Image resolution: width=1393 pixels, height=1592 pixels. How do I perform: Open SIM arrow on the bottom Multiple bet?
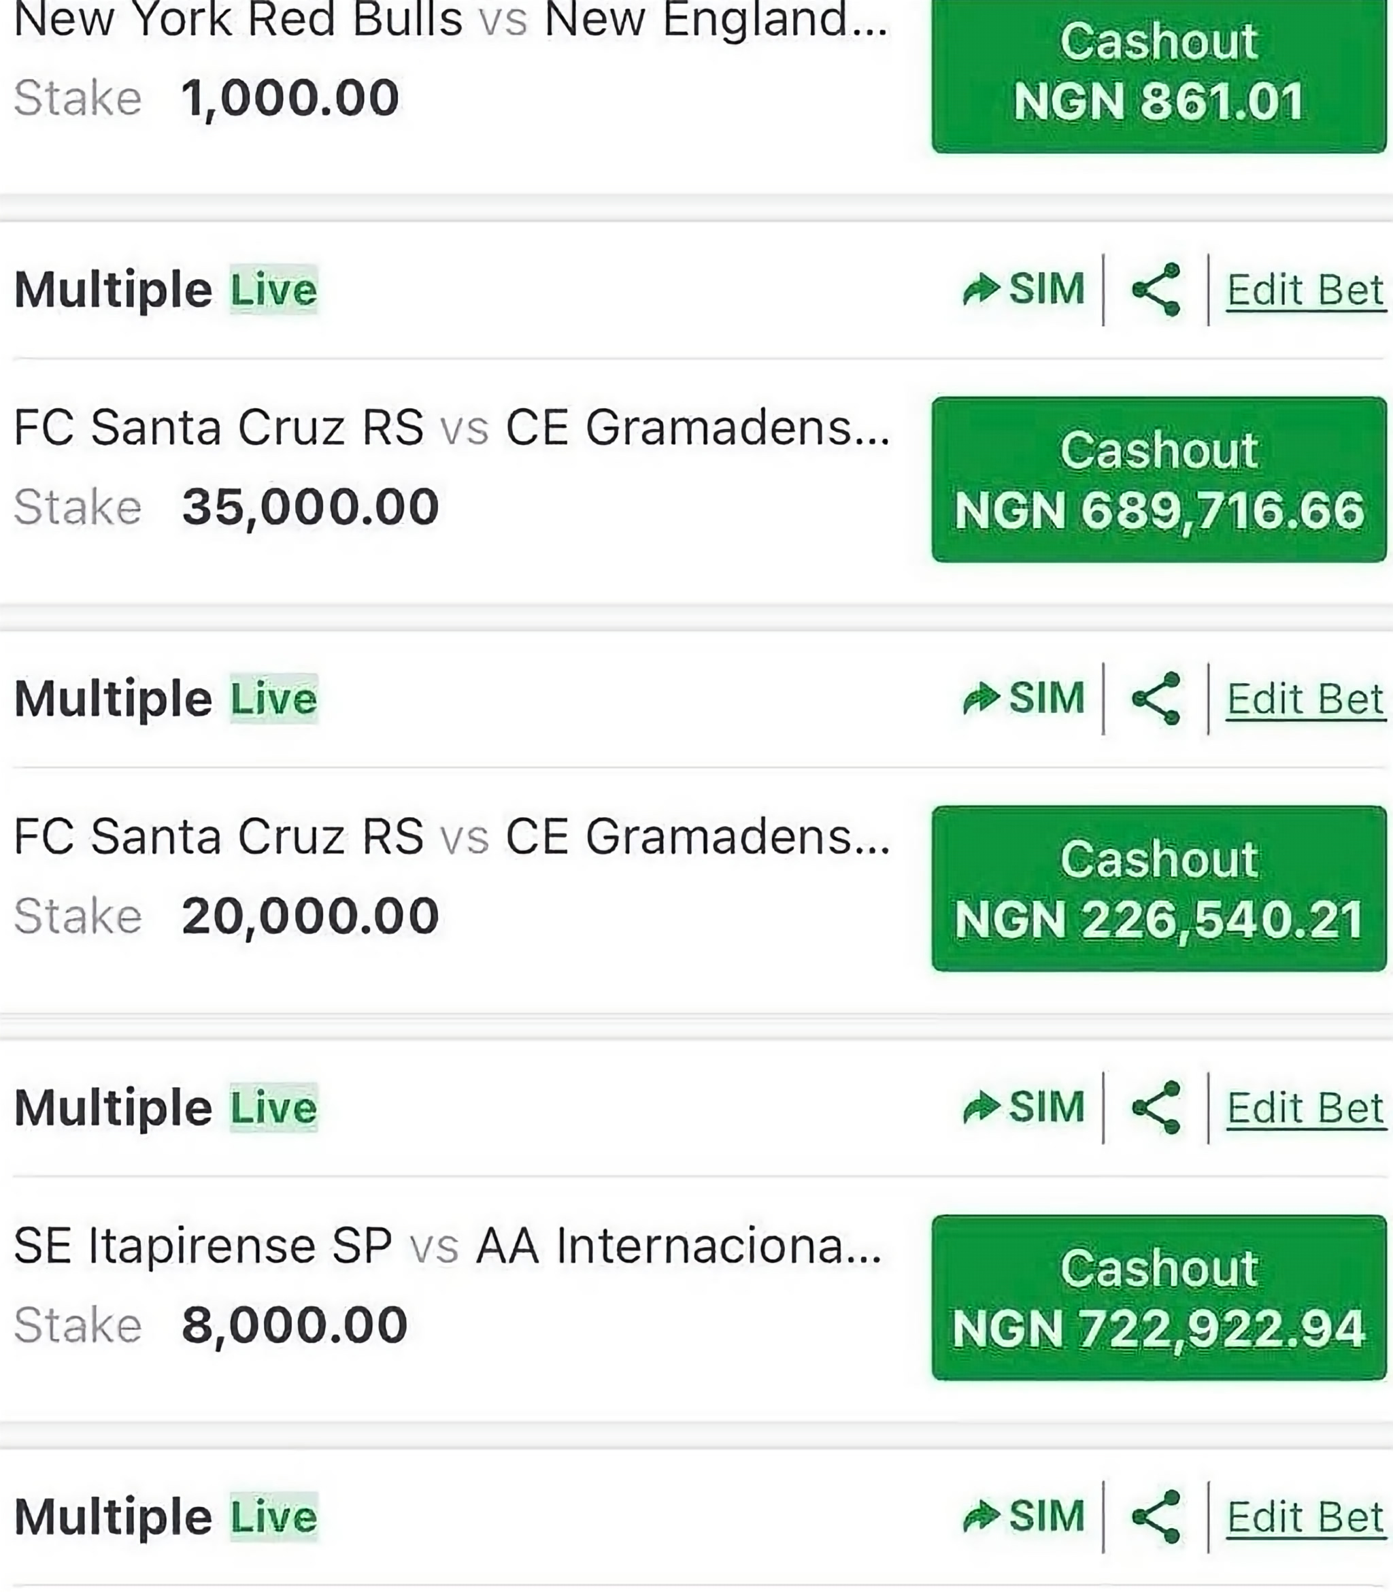[1023, 1516]
